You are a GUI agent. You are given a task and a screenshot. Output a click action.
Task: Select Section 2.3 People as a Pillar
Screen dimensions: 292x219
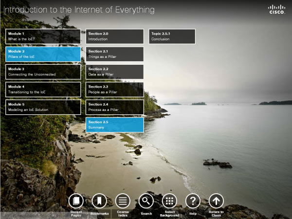click(114, 89)
